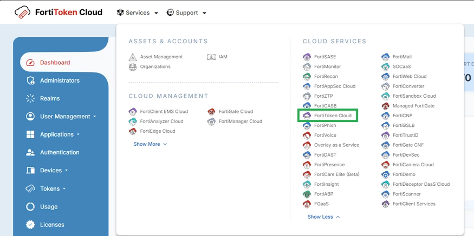The width and height of the screenshot is (474, 236).
Task: Open the Dashboard gauge icon
Action: click(x=30, y=63)
